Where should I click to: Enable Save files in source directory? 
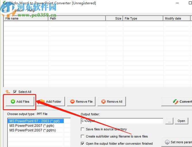click(x=83, y=129)
